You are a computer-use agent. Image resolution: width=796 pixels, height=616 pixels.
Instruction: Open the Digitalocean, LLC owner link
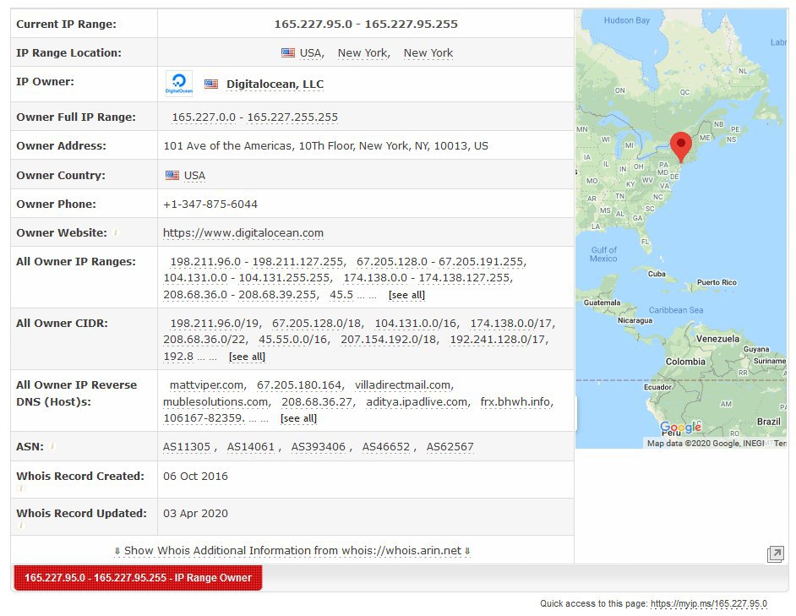pos(275,84)
